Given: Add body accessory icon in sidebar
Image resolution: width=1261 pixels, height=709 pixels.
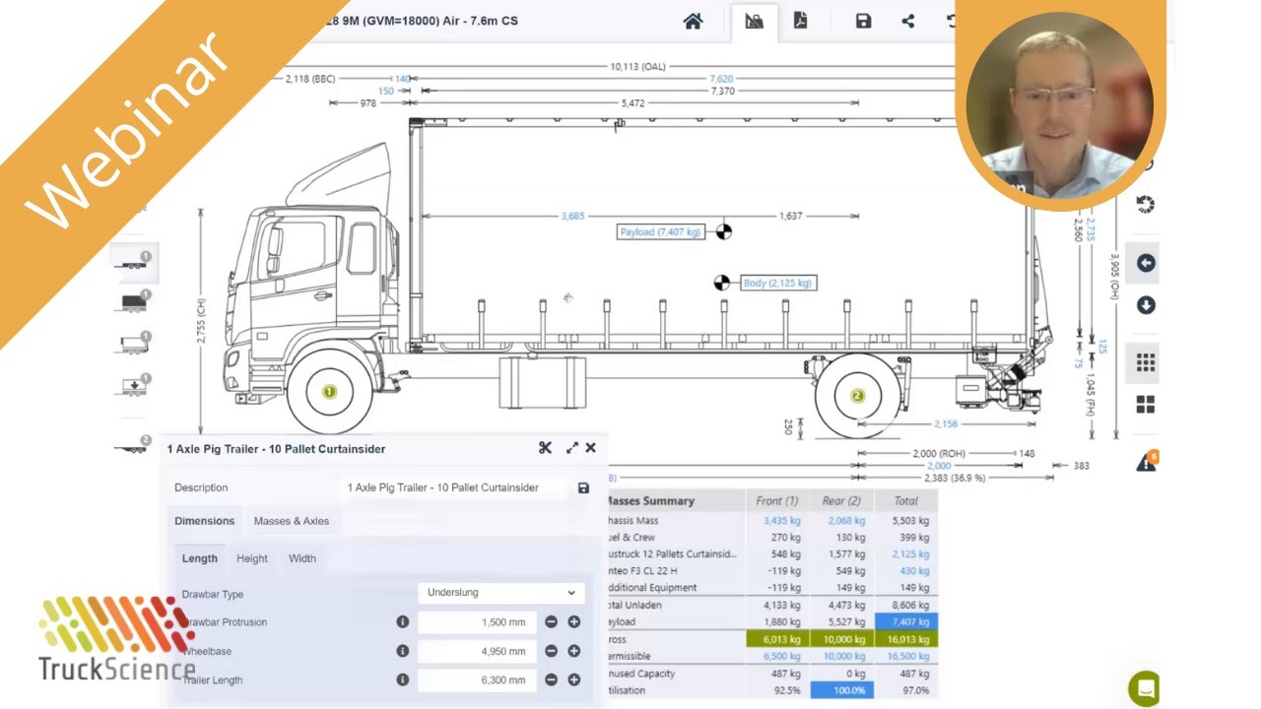Looking at the screenshot, I should pyautogui.click(x=132, y=301).
